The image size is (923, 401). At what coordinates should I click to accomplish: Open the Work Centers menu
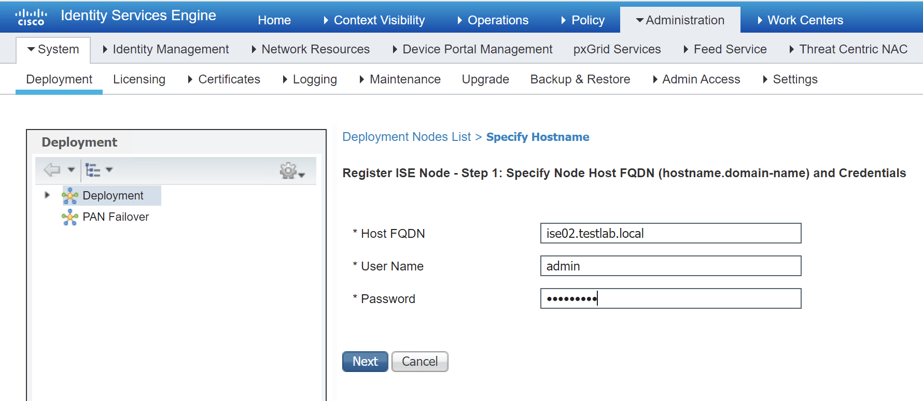click(x=805, y=20)
